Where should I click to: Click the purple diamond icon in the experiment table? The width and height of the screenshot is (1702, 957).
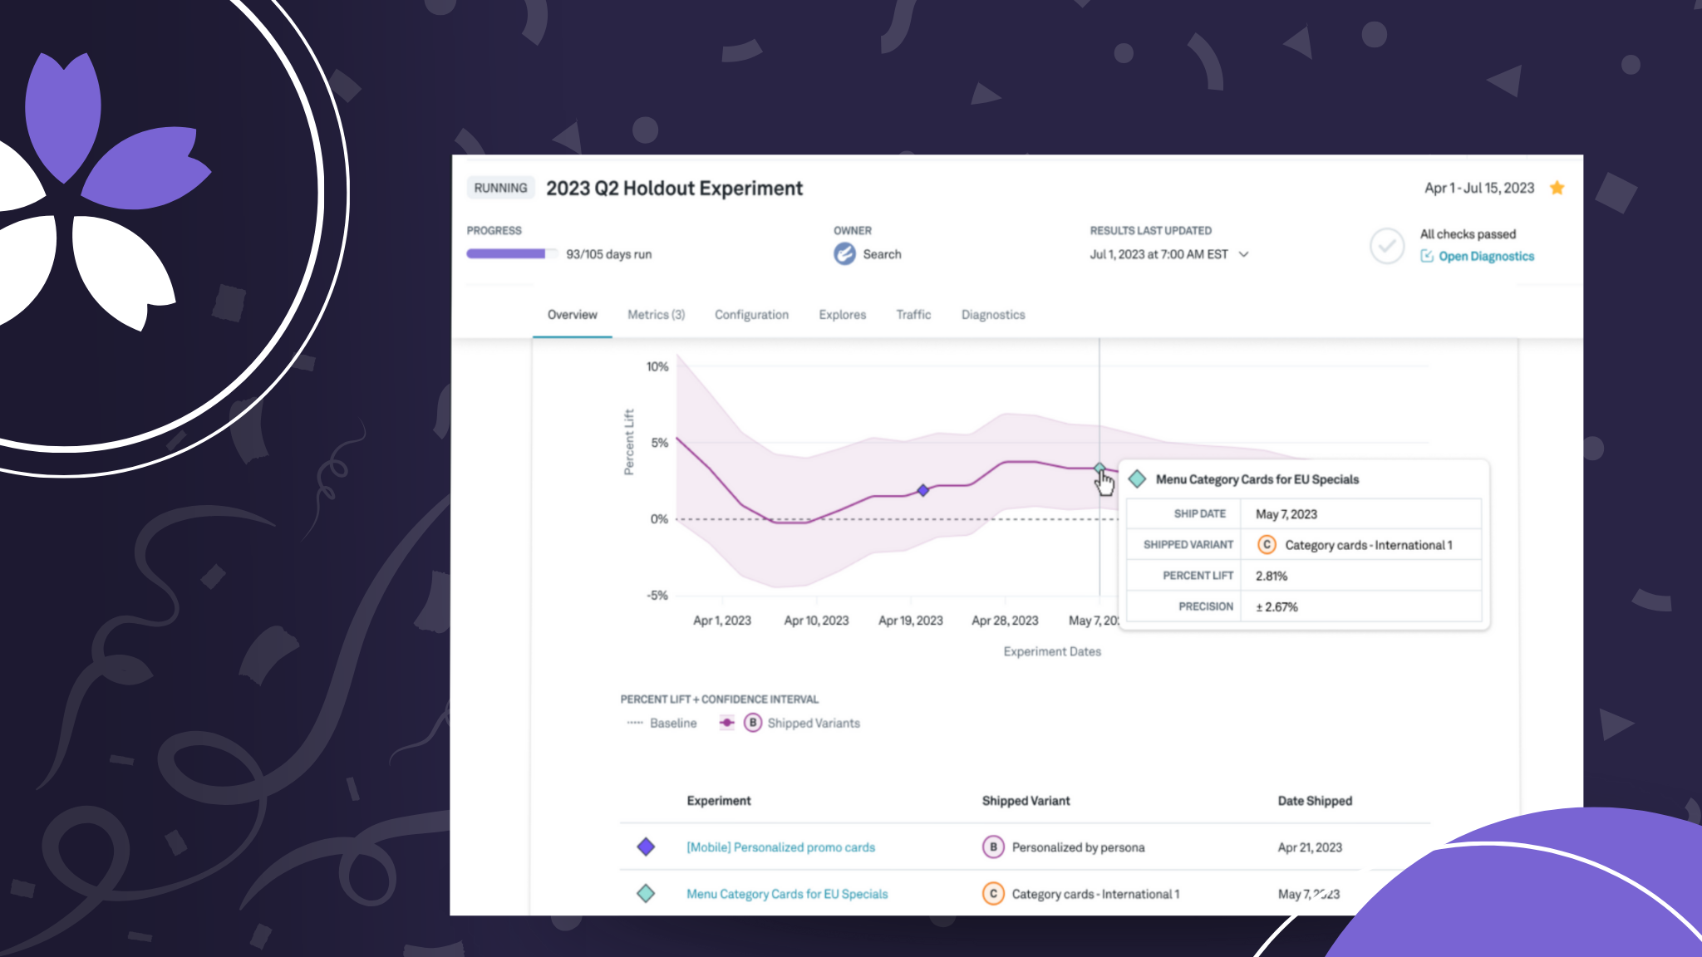pos(646,847)
